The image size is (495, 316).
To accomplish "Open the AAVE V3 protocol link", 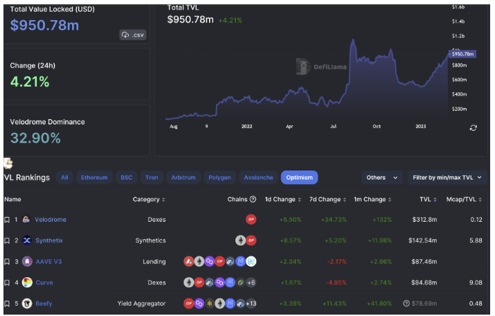I will 48,262.
